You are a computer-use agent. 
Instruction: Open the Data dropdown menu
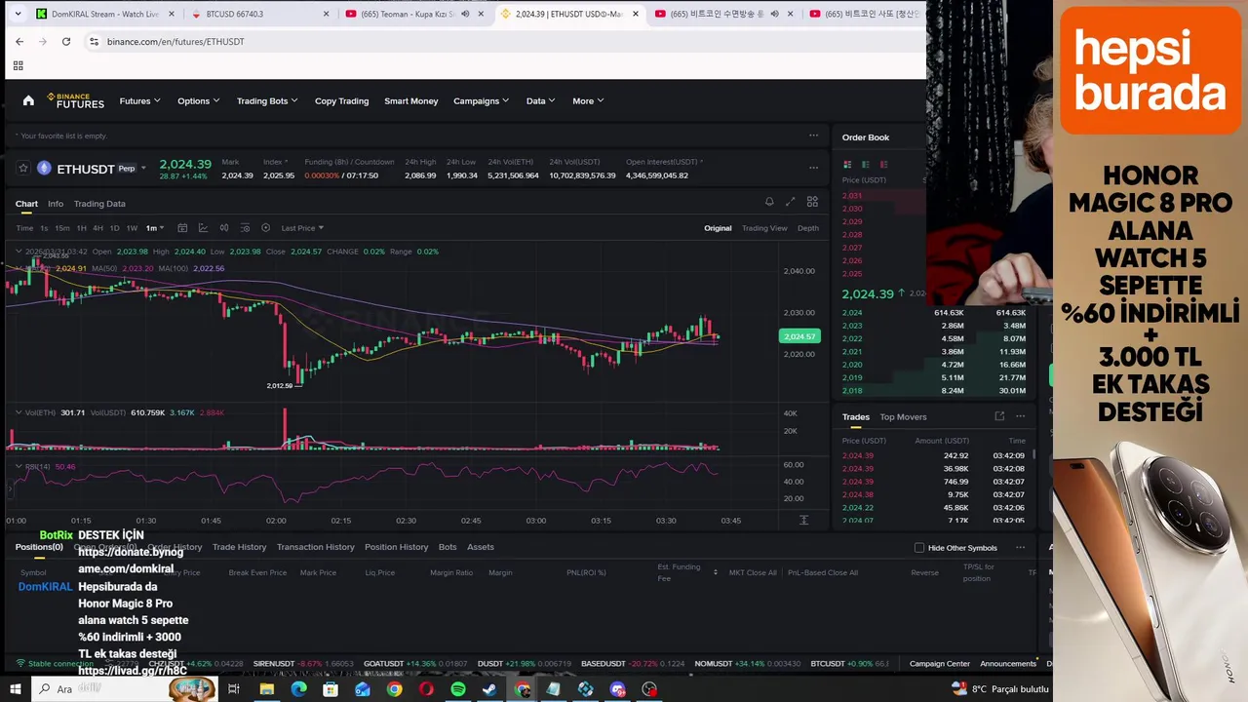click(540, 100)
